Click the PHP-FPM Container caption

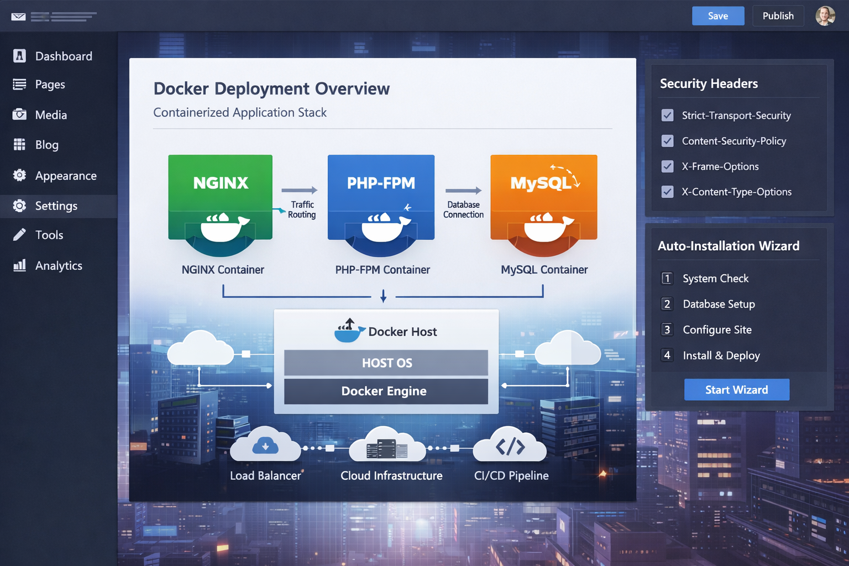[382, 270]
